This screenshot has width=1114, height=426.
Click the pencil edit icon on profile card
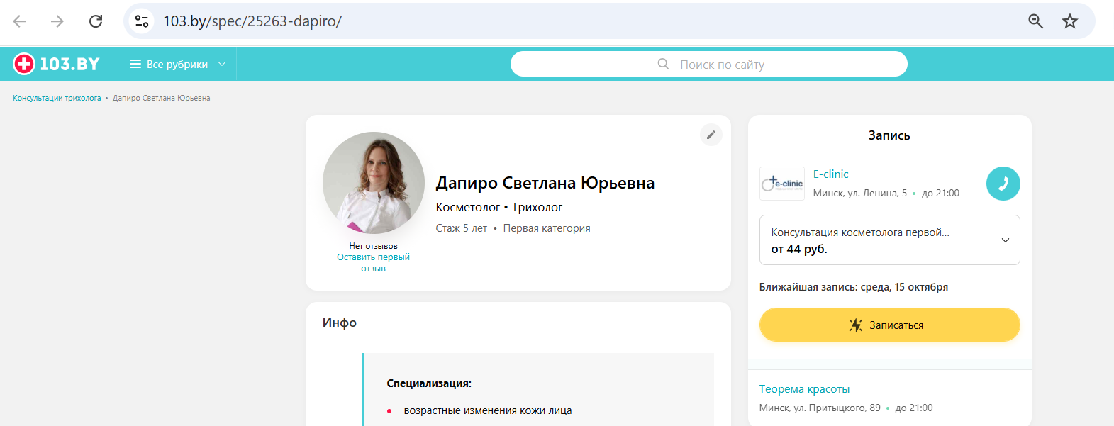tap(711, 135)
